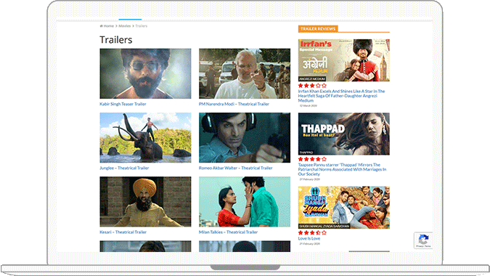Click the reCAPTCHA badge icon
Screen dimensions: 490x276
coord(423,240)
